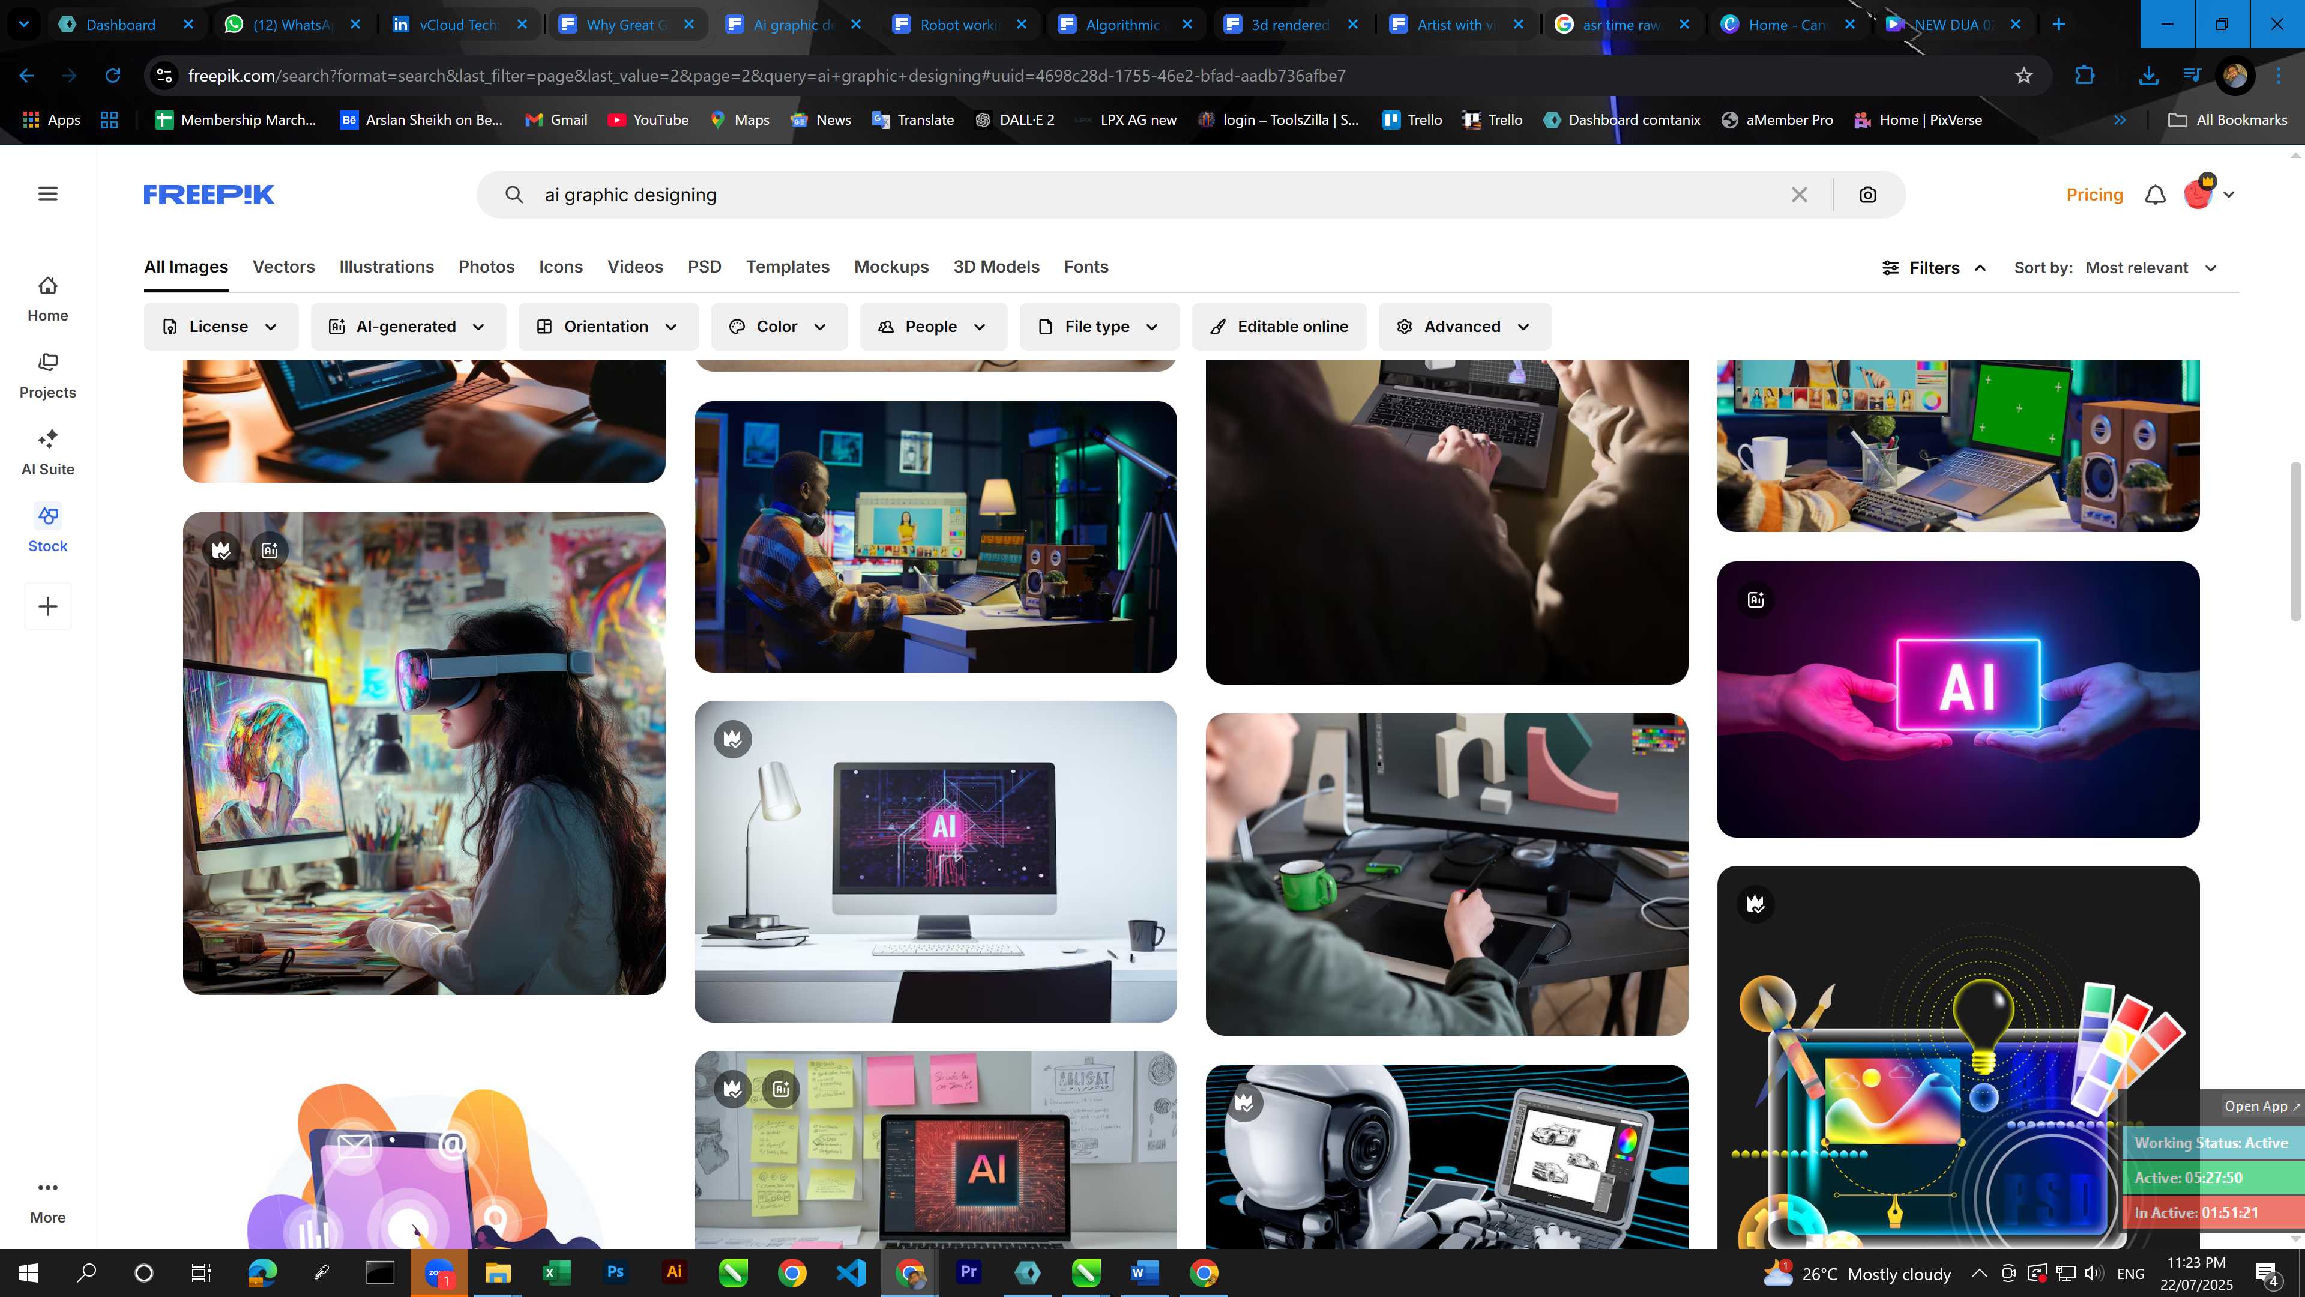Open the designer with drawing tablet photo
2305x1297 pixels.
tap(1447, 874)
